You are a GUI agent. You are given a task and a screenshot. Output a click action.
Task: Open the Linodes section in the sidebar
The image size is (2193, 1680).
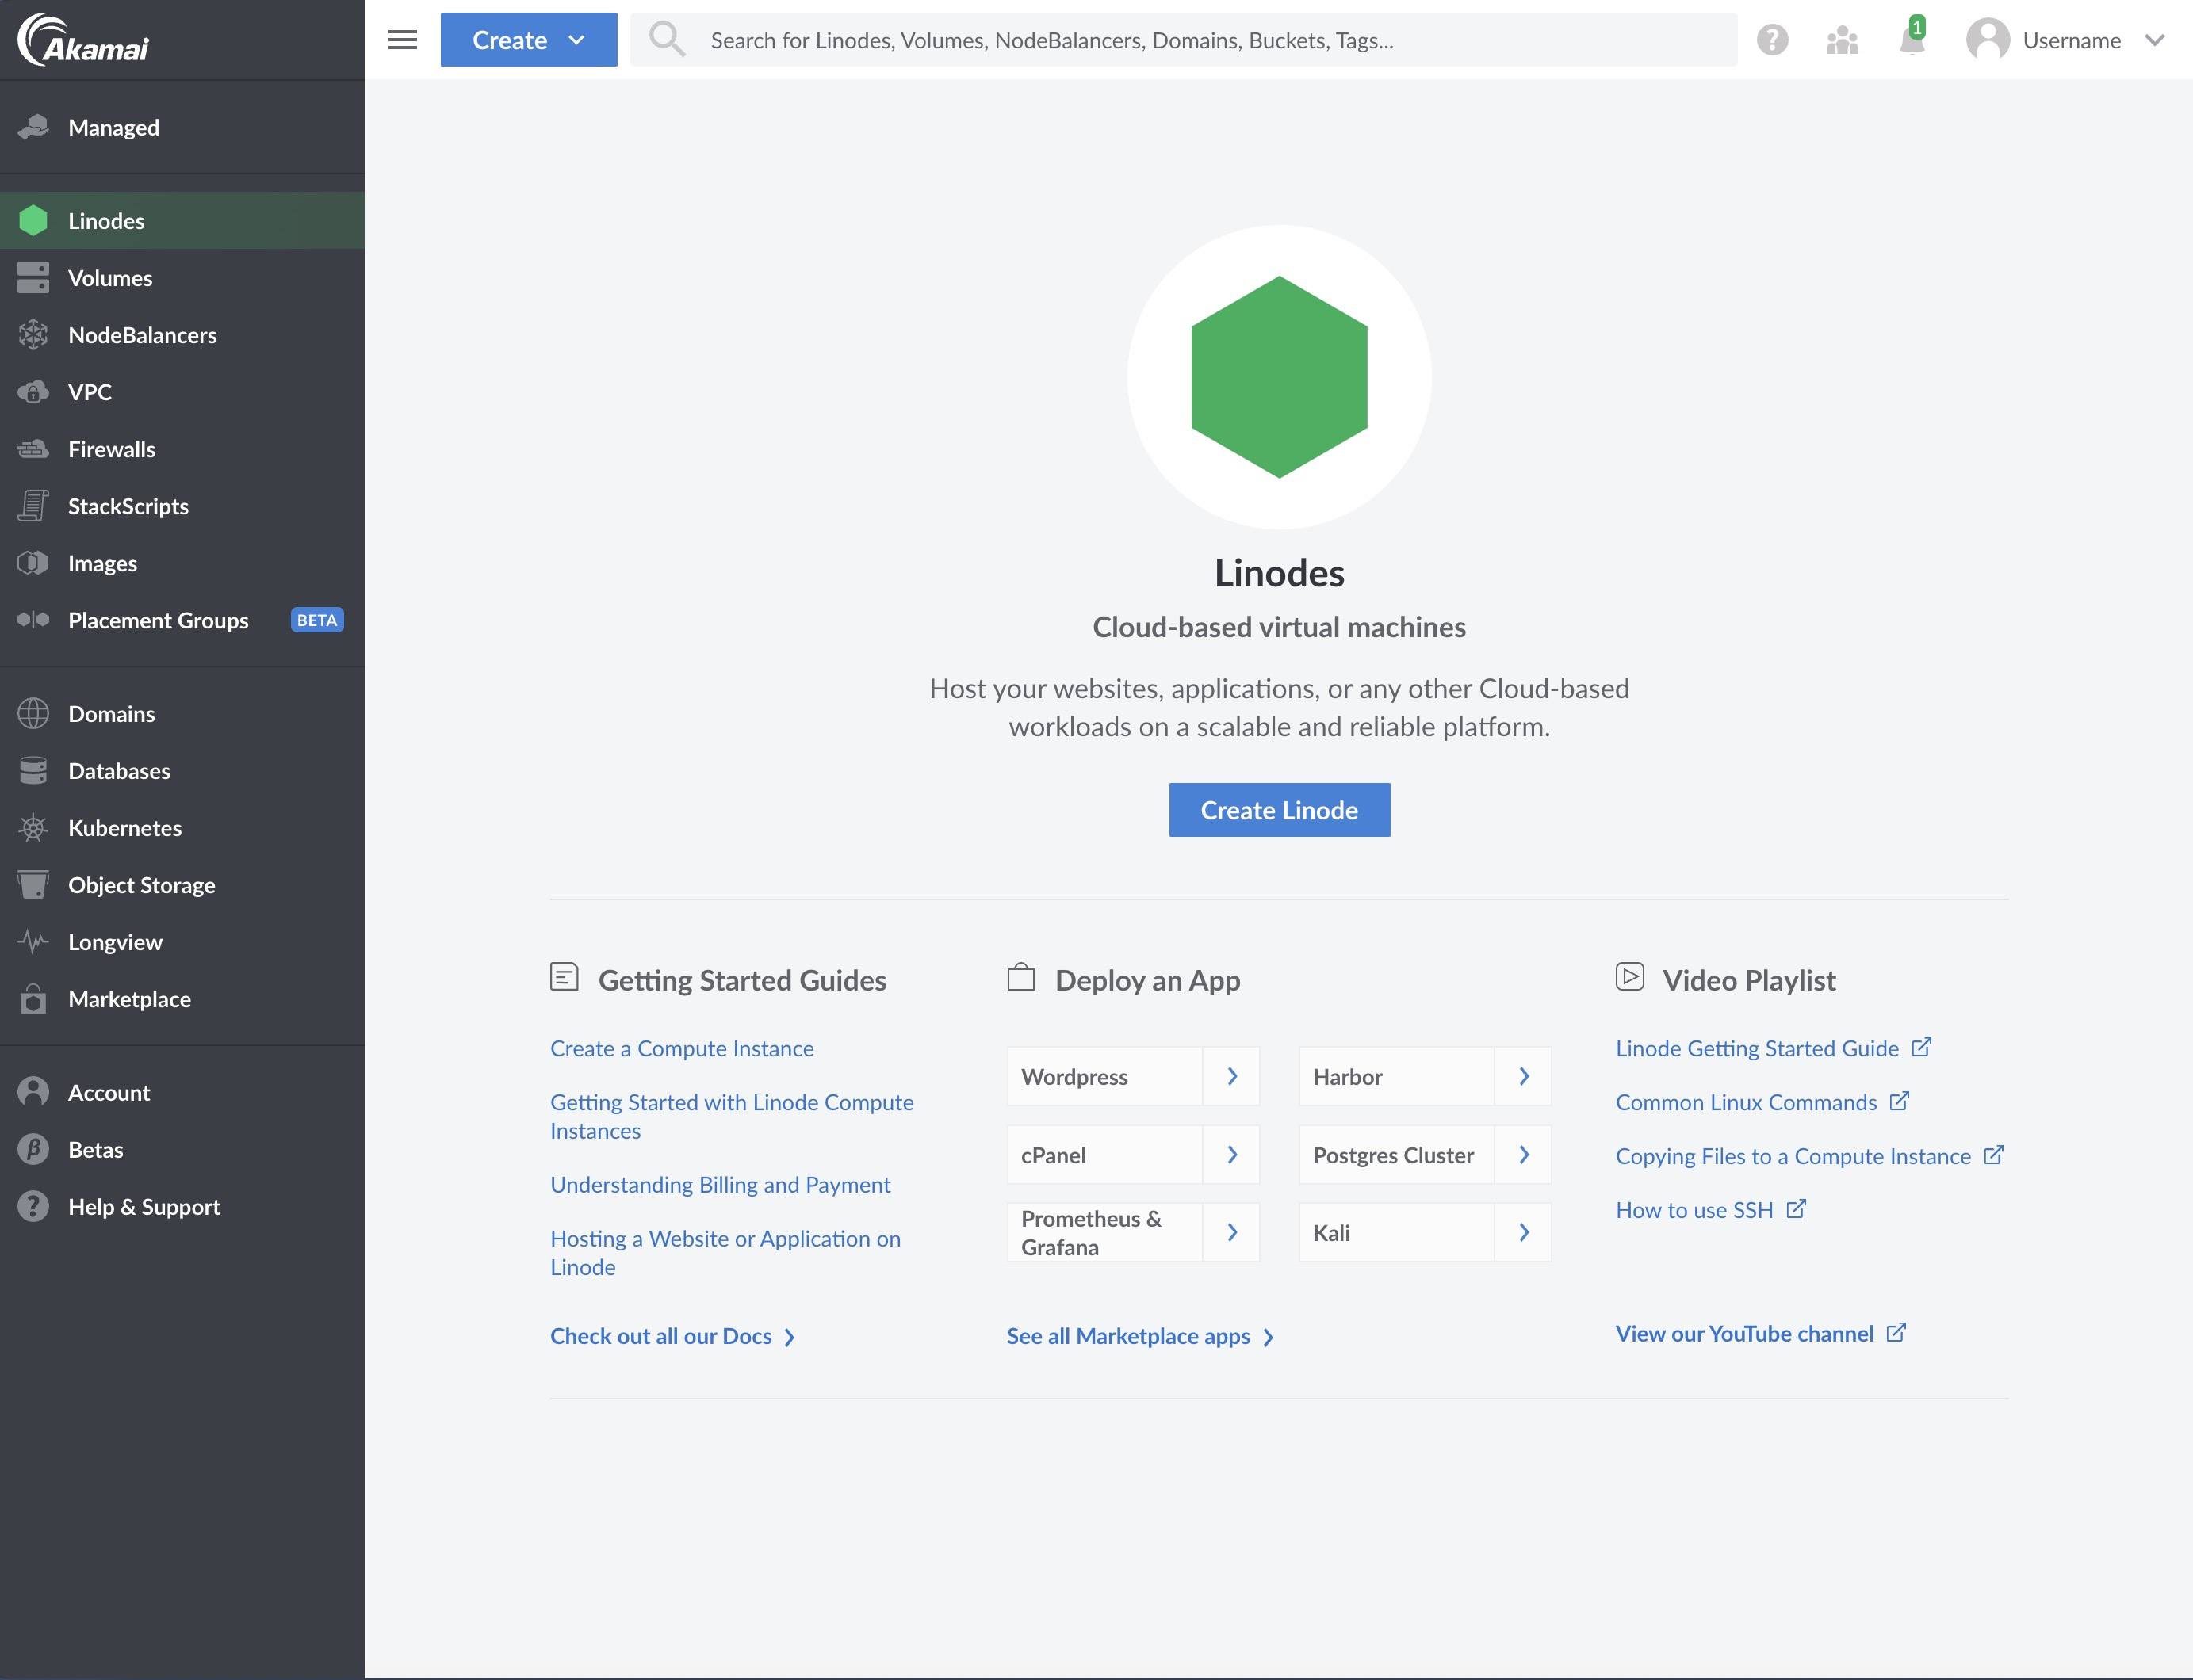pos(106,221)
